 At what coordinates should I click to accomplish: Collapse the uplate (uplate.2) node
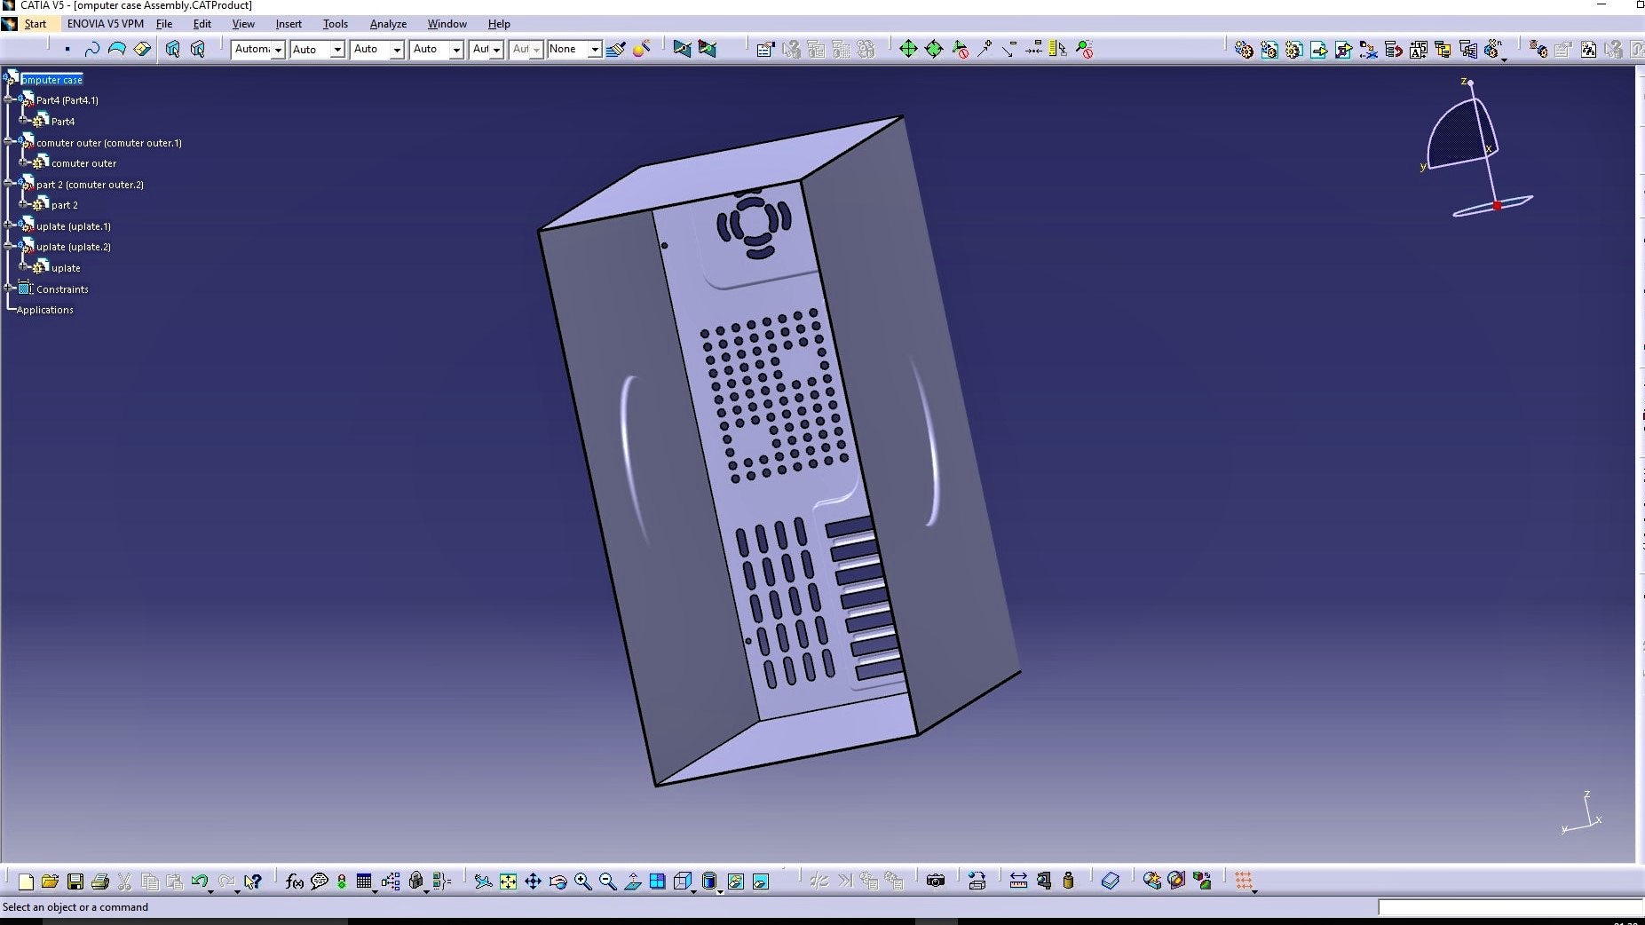(x=9, y=246)
